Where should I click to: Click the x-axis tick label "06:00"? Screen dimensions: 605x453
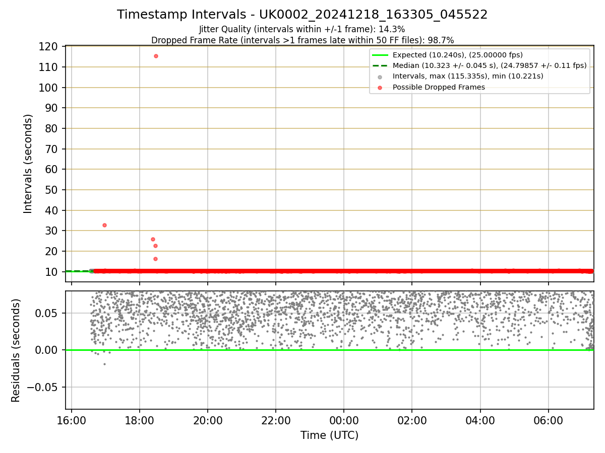click(548, 420)
